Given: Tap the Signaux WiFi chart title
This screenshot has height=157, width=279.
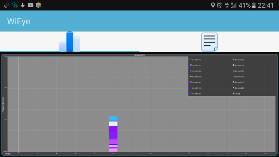Looking at the screenshot, I should click(139, 55).
